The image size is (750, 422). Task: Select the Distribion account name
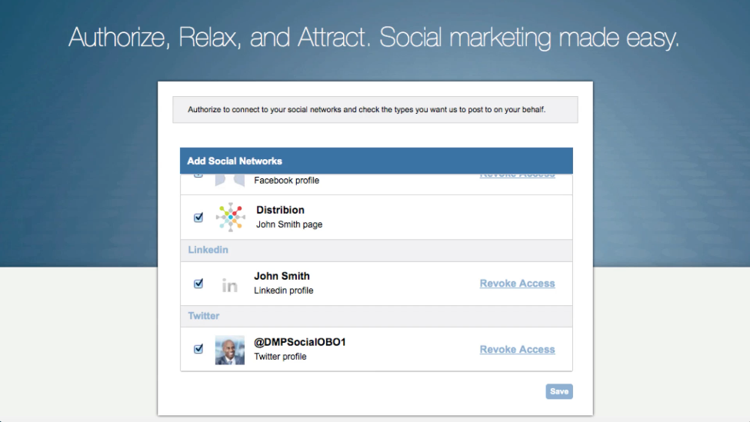click(280, 210)
